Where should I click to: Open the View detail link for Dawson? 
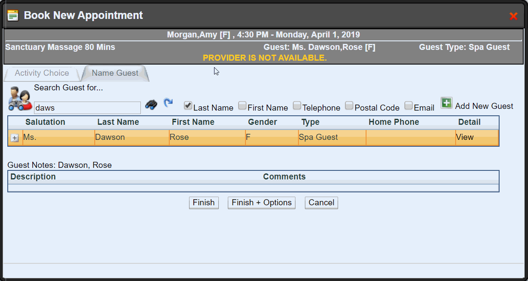coord(465,137)
